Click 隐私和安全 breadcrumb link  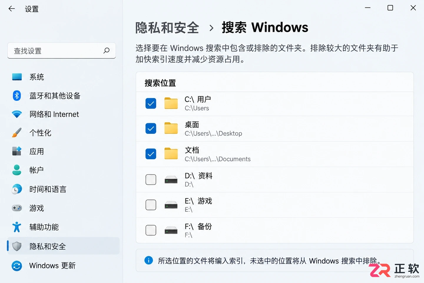point(167,28)
